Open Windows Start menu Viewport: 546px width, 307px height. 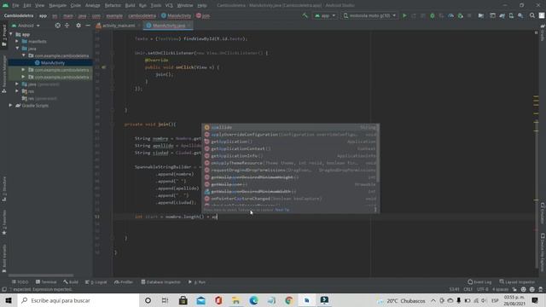tap(9, 300)
